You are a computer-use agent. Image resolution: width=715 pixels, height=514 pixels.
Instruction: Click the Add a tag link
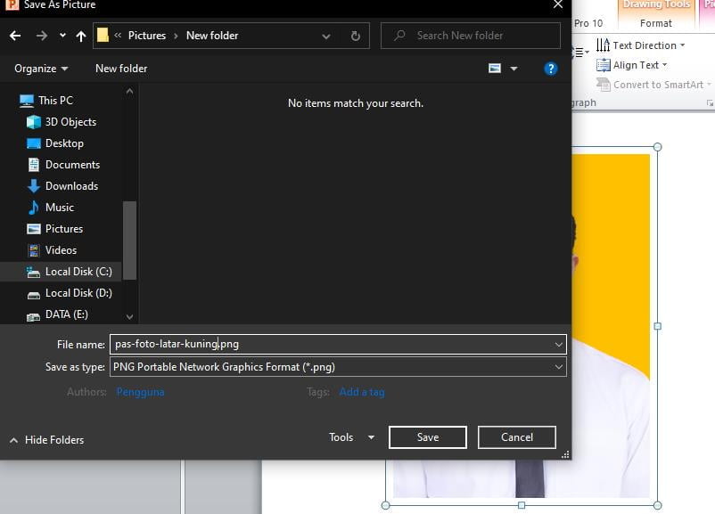tap(362, 392)
